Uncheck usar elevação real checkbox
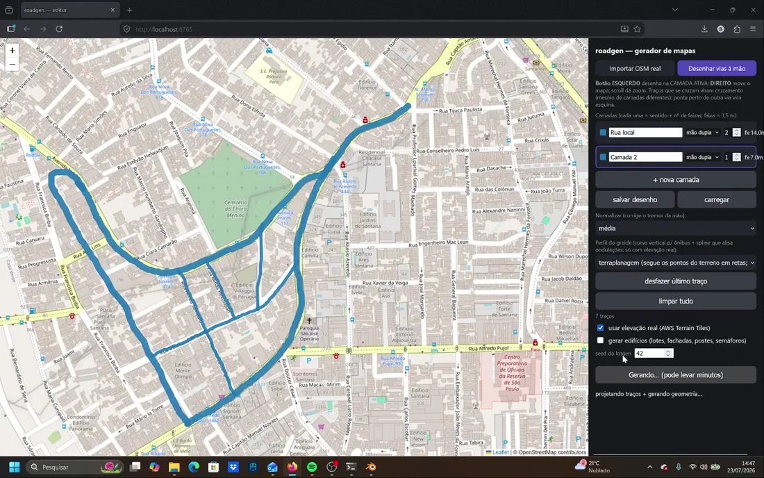This screenshot has height=478, width=764. [600, 328]
